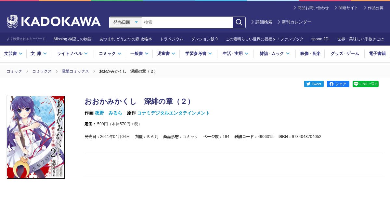Open the 発売日 search filter dropdown
The image size is (390, 205).
126,22
